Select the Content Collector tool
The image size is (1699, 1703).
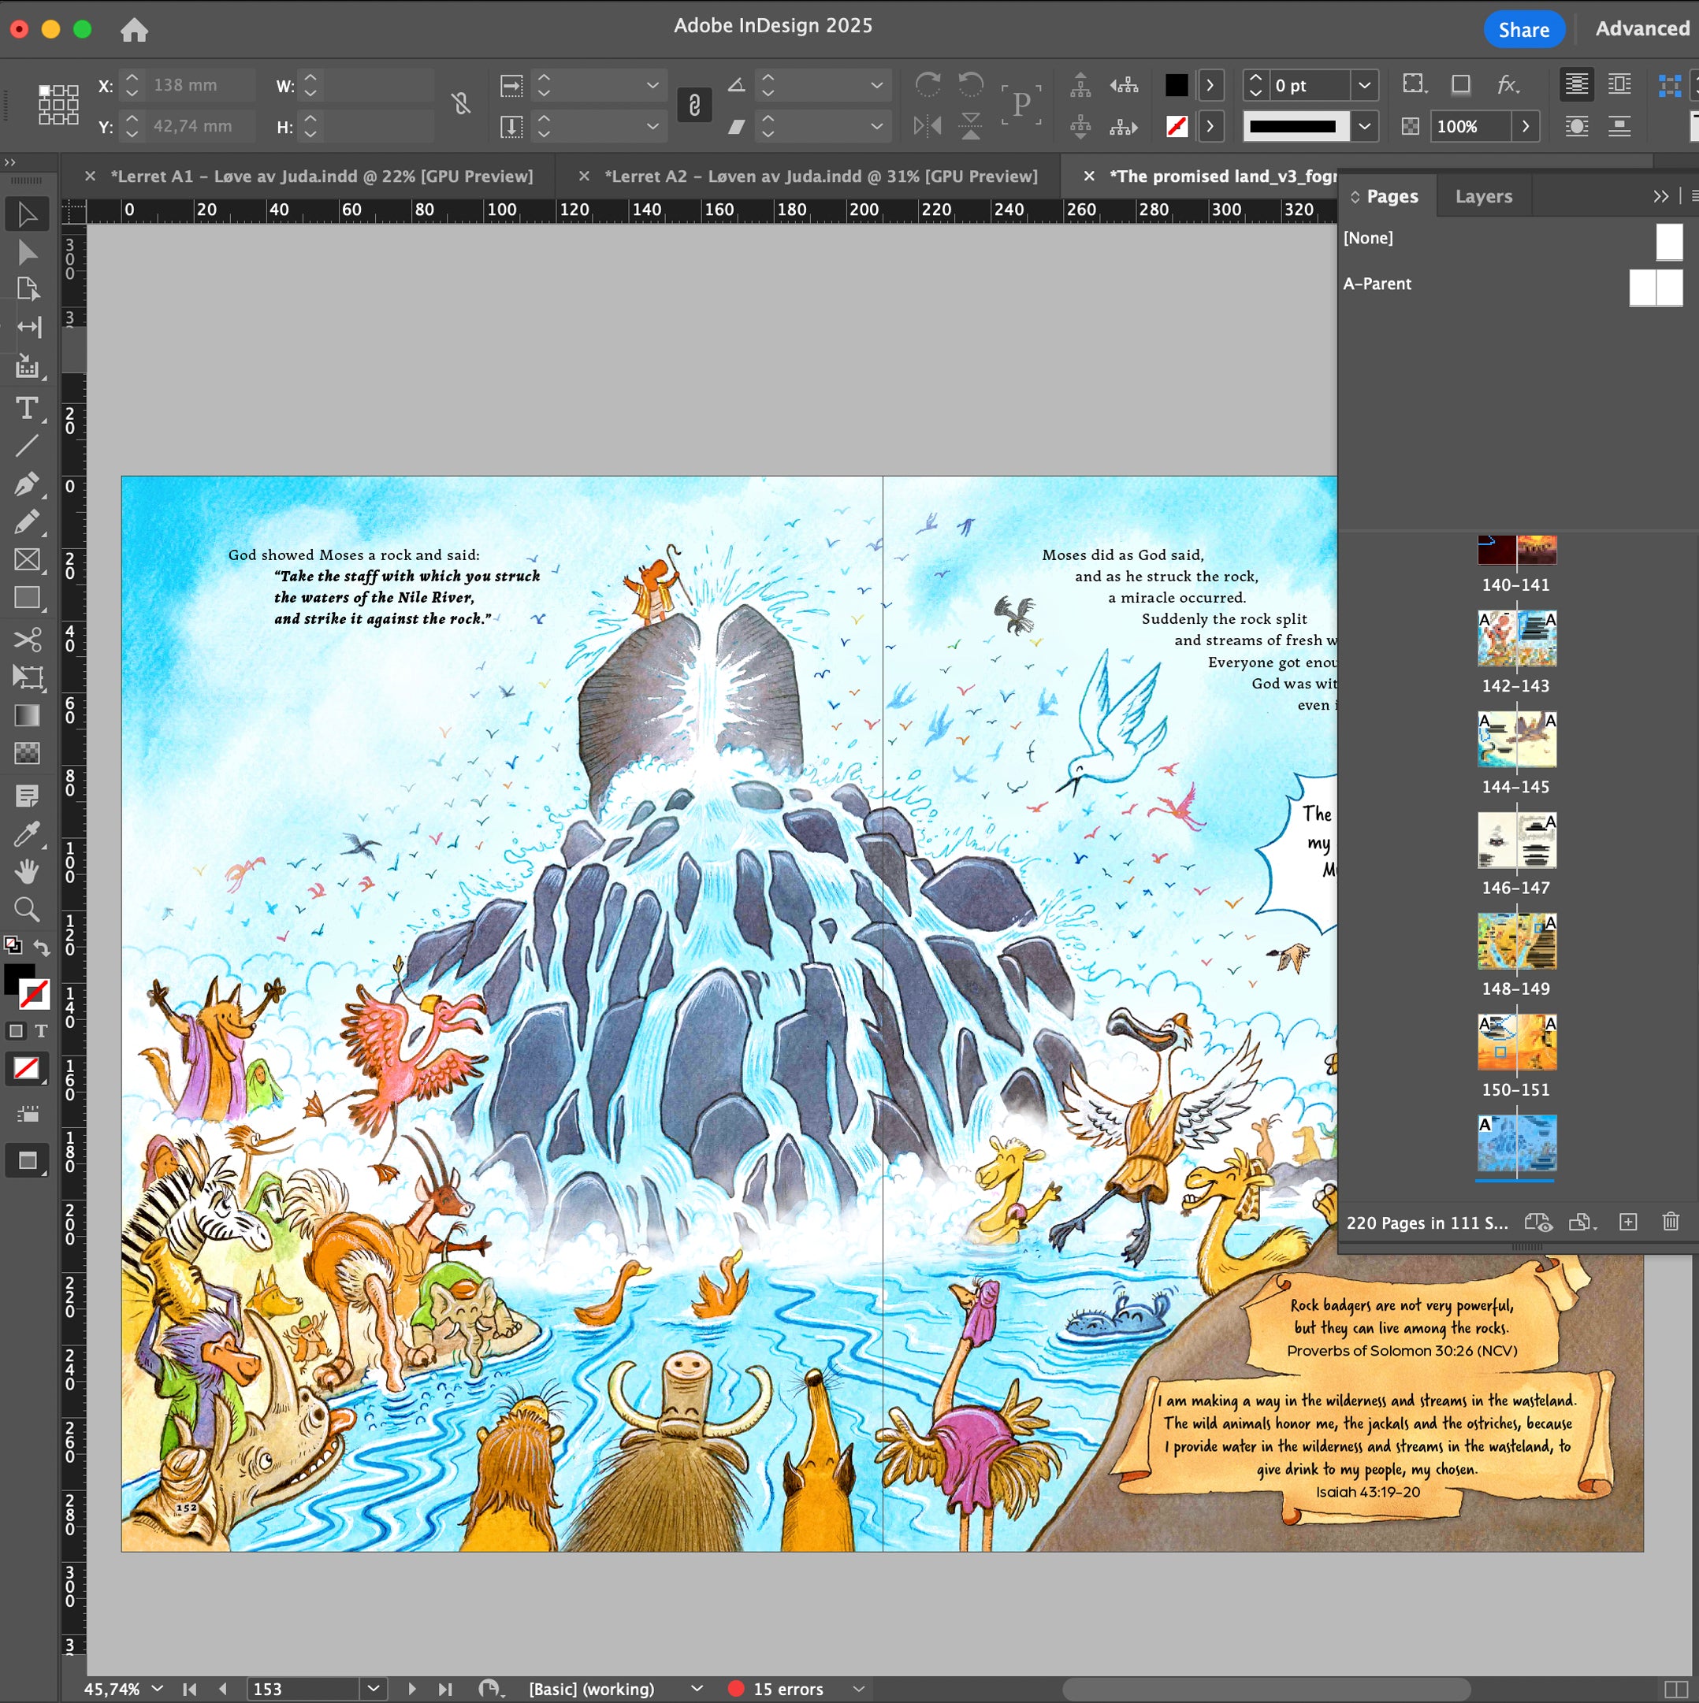click(28, 365)
